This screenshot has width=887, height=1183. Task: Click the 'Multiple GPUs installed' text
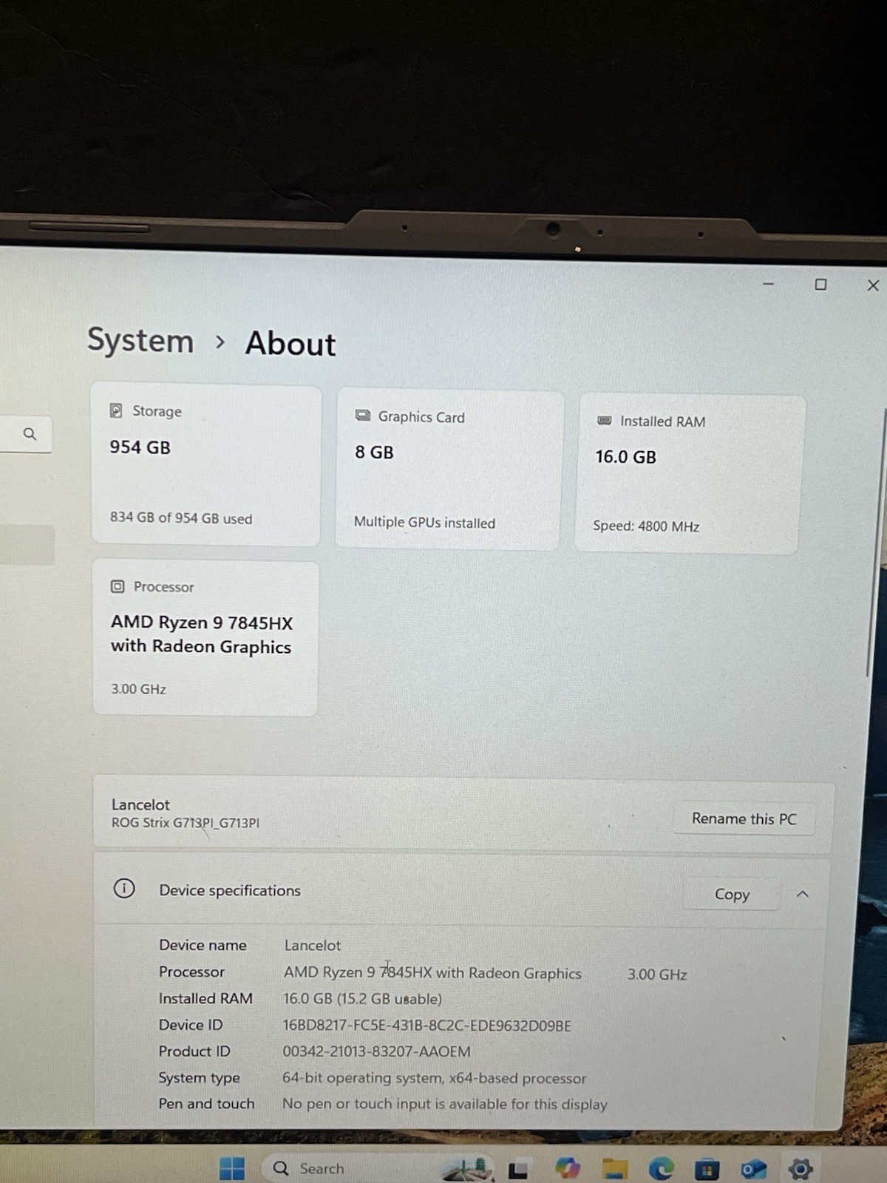(x=424, y=522)
